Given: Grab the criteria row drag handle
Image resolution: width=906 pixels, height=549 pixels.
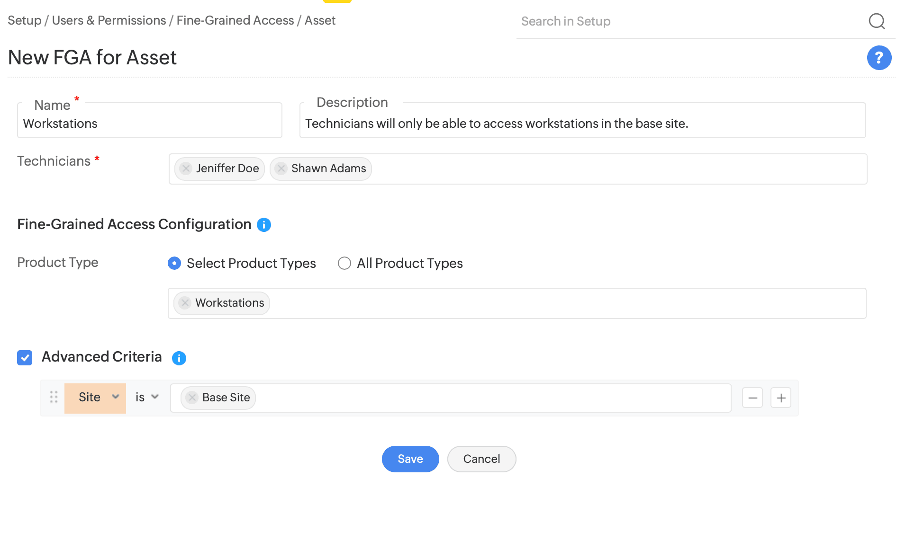Looking at the screenshot, I should pos(54,397).
